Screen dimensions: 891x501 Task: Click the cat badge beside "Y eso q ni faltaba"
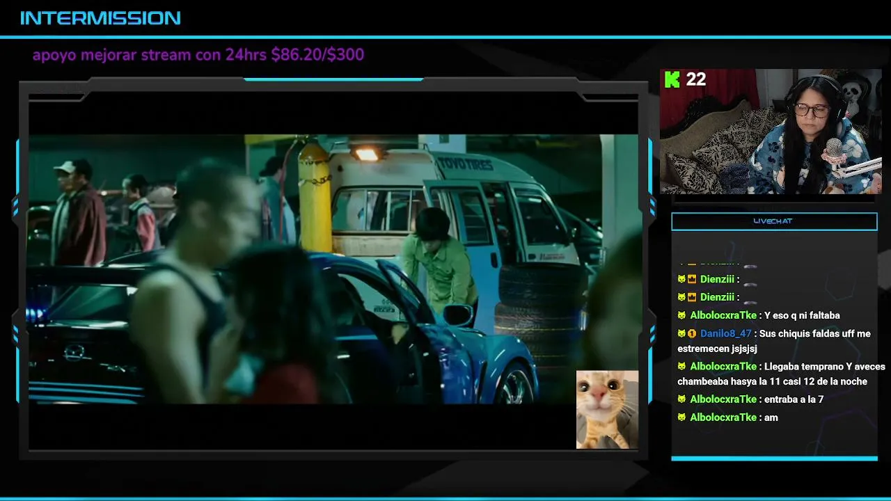[x=681, y=316]
